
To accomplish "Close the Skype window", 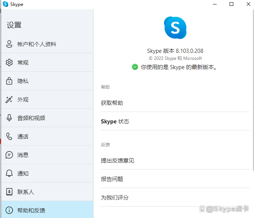I will coord(248,4).
